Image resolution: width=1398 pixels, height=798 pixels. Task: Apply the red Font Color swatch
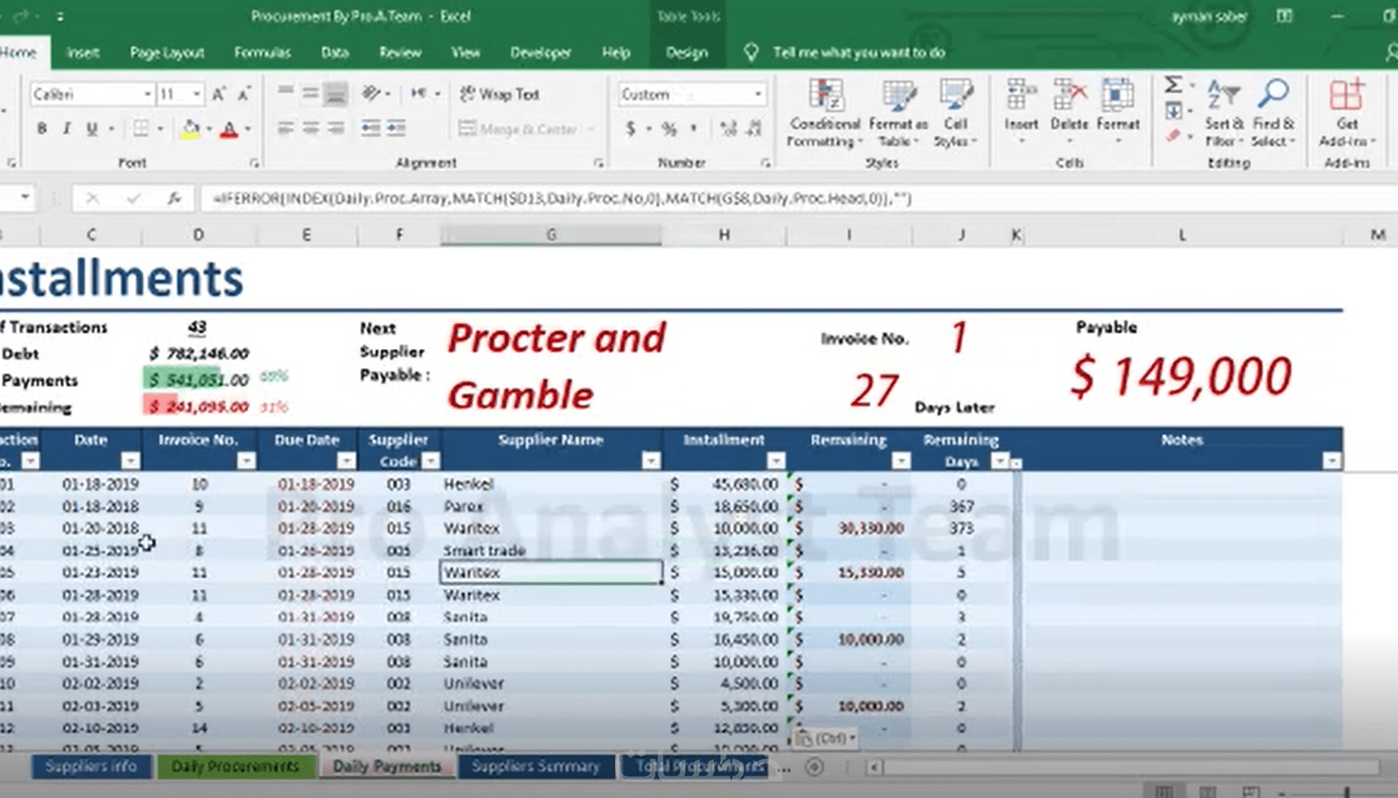tap(229, 129)
